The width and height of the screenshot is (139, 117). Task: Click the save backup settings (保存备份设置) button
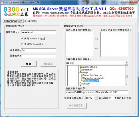click(77, 105)
